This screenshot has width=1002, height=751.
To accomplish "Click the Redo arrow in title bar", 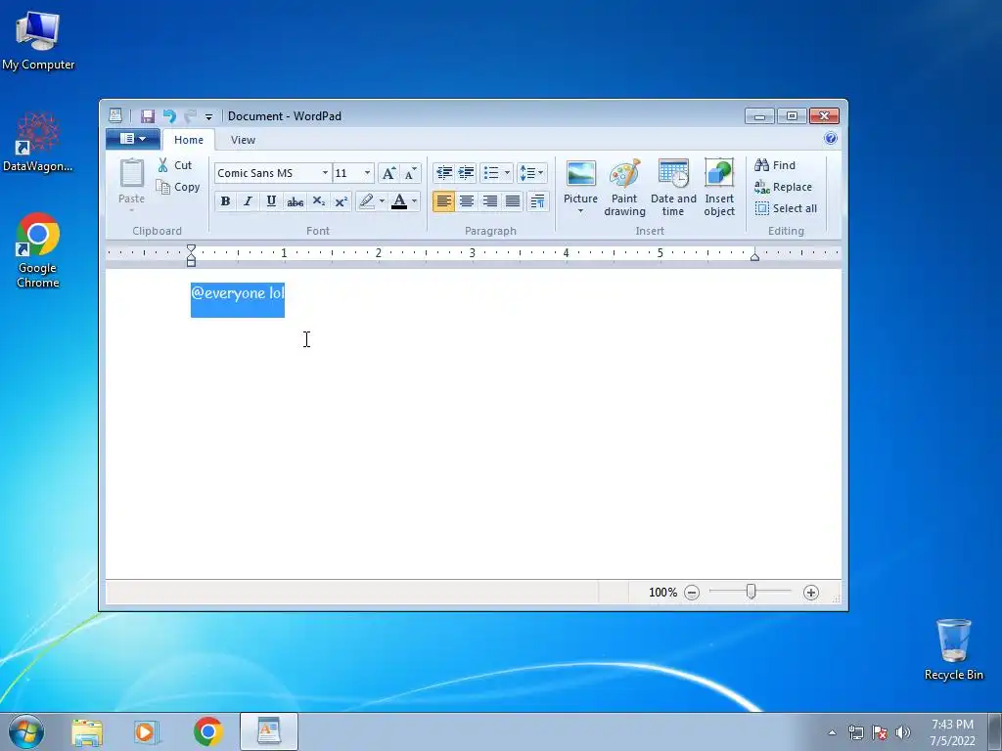I will (190, 116).
